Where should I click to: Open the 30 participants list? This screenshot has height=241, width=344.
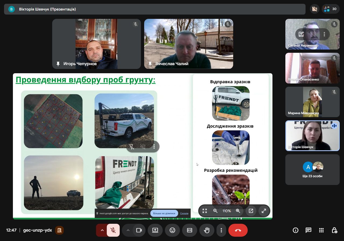pos(330,9)
